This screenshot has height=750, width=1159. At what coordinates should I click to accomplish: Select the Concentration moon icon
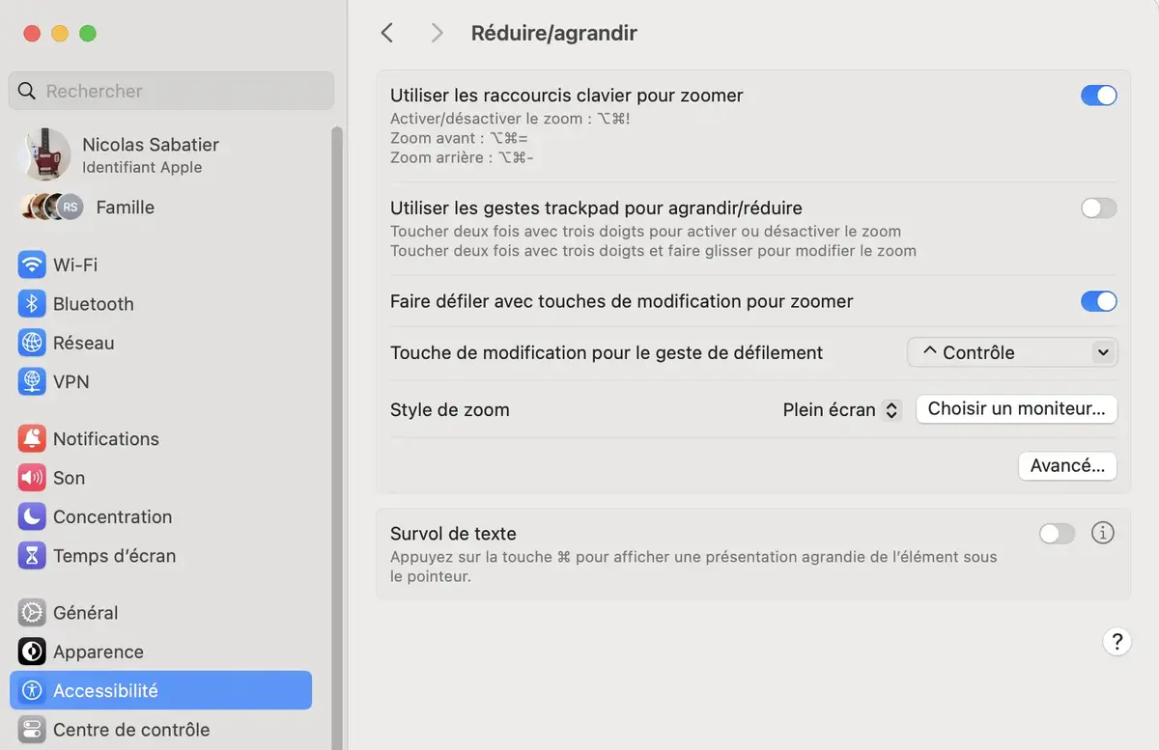pyautogui.click(x=32, y=517)
